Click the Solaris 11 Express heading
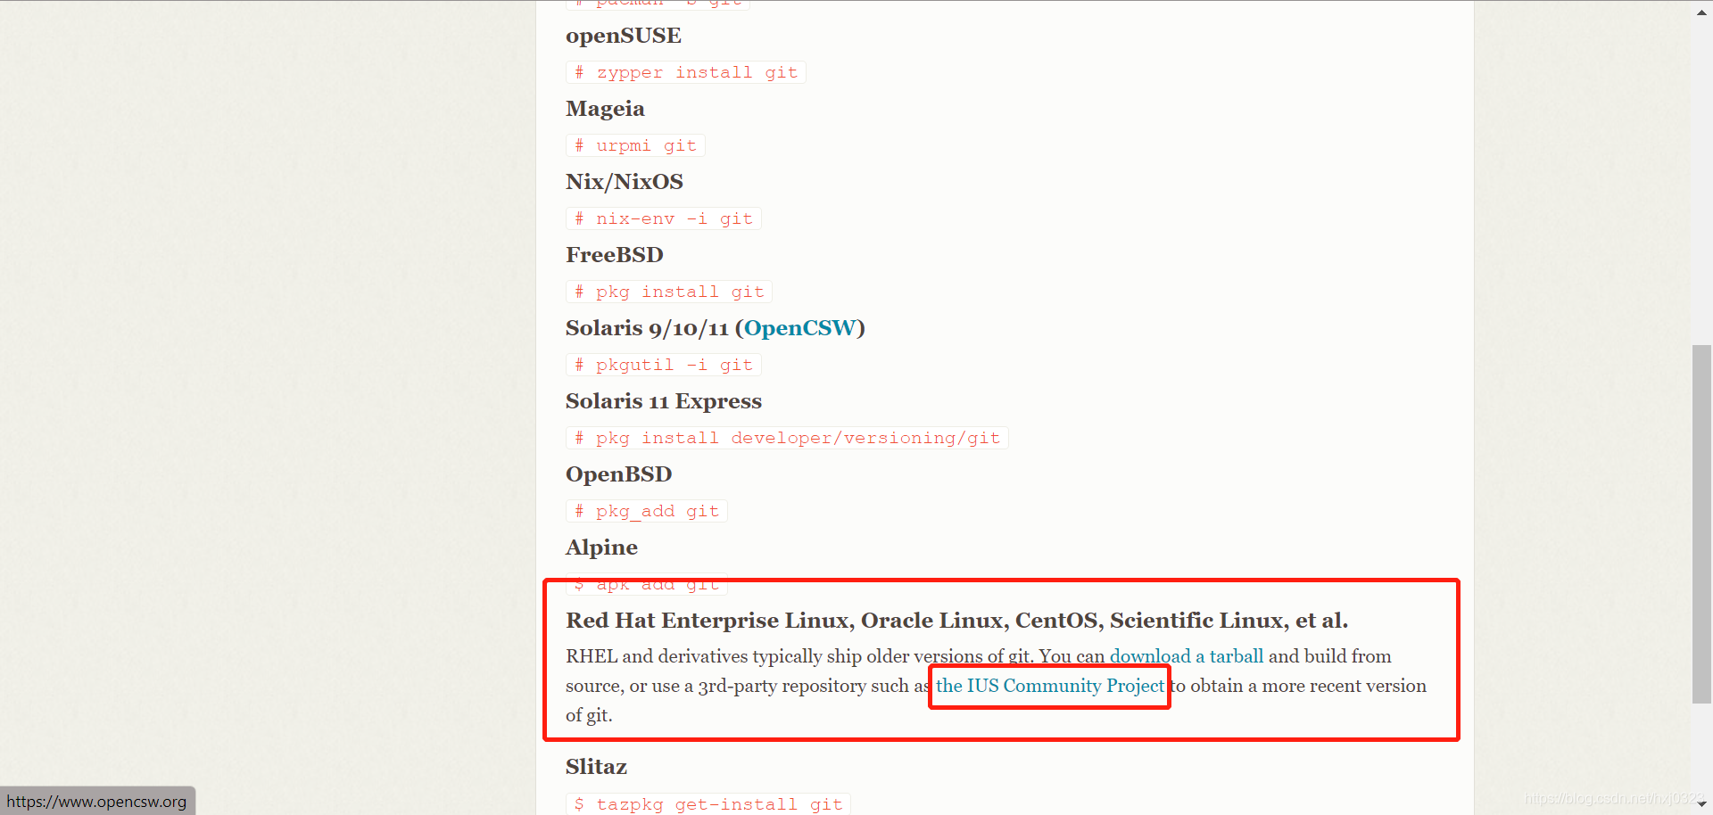Screen dimensions: 1713x815 coord(664,401)
